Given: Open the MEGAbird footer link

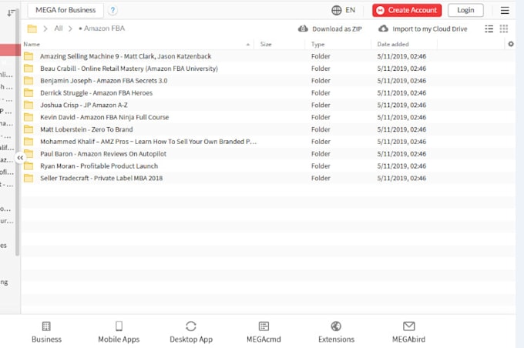Looking at the screenshot, I should pos(408,332).
